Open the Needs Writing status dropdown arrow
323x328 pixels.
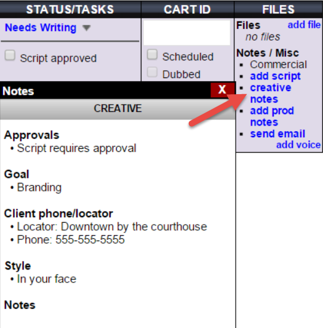click(86, 28)
